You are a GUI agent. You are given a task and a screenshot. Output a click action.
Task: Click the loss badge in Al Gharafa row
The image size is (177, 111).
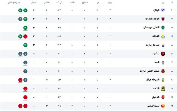point(25,36)
